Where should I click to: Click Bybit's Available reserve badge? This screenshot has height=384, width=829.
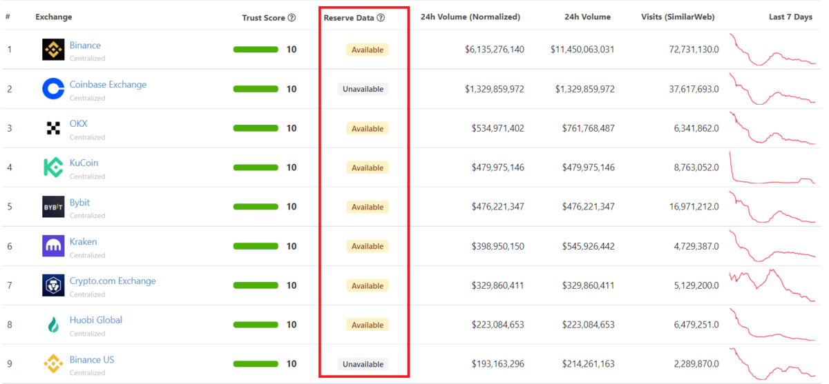368,207
